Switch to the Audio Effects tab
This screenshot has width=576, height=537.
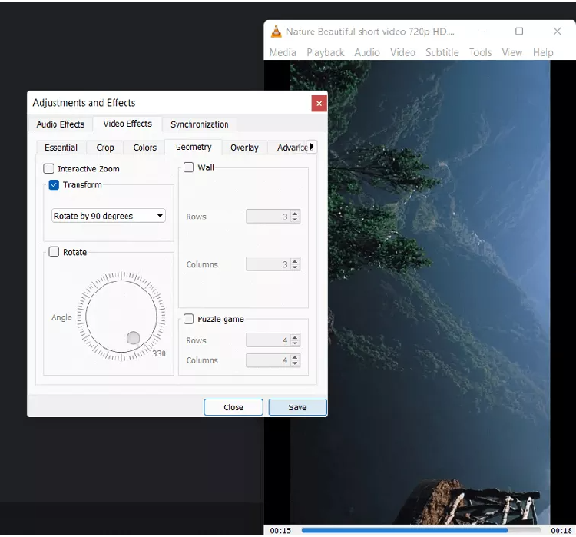click(x=61, y=124)
